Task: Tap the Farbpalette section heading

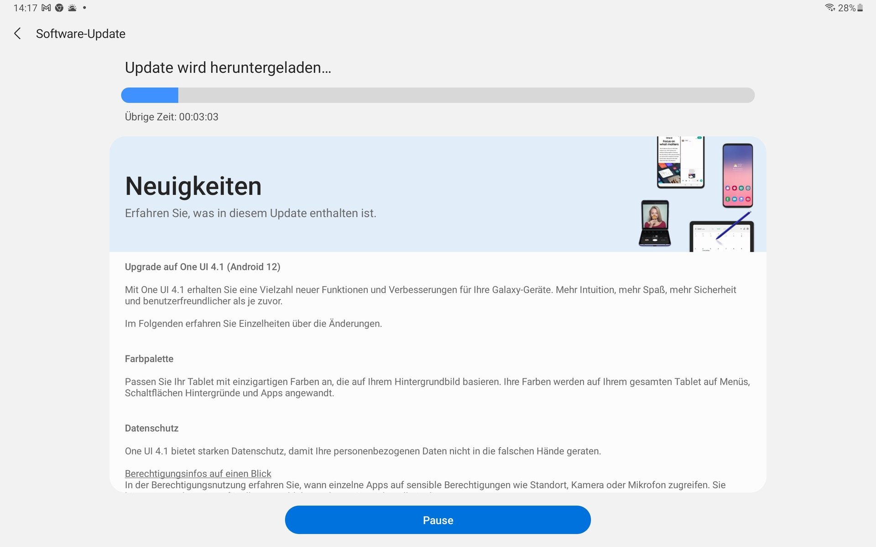Action: pyautogui.click(x=149, y=359)
